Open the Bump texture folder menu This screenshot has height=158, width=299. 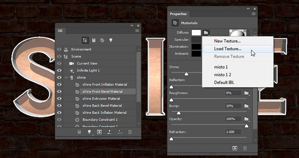[247, 106]
